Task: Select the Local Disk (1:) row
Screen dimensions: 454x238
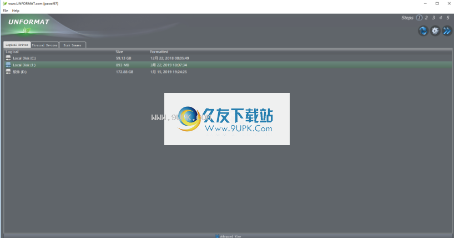Action: pos(228,65)
